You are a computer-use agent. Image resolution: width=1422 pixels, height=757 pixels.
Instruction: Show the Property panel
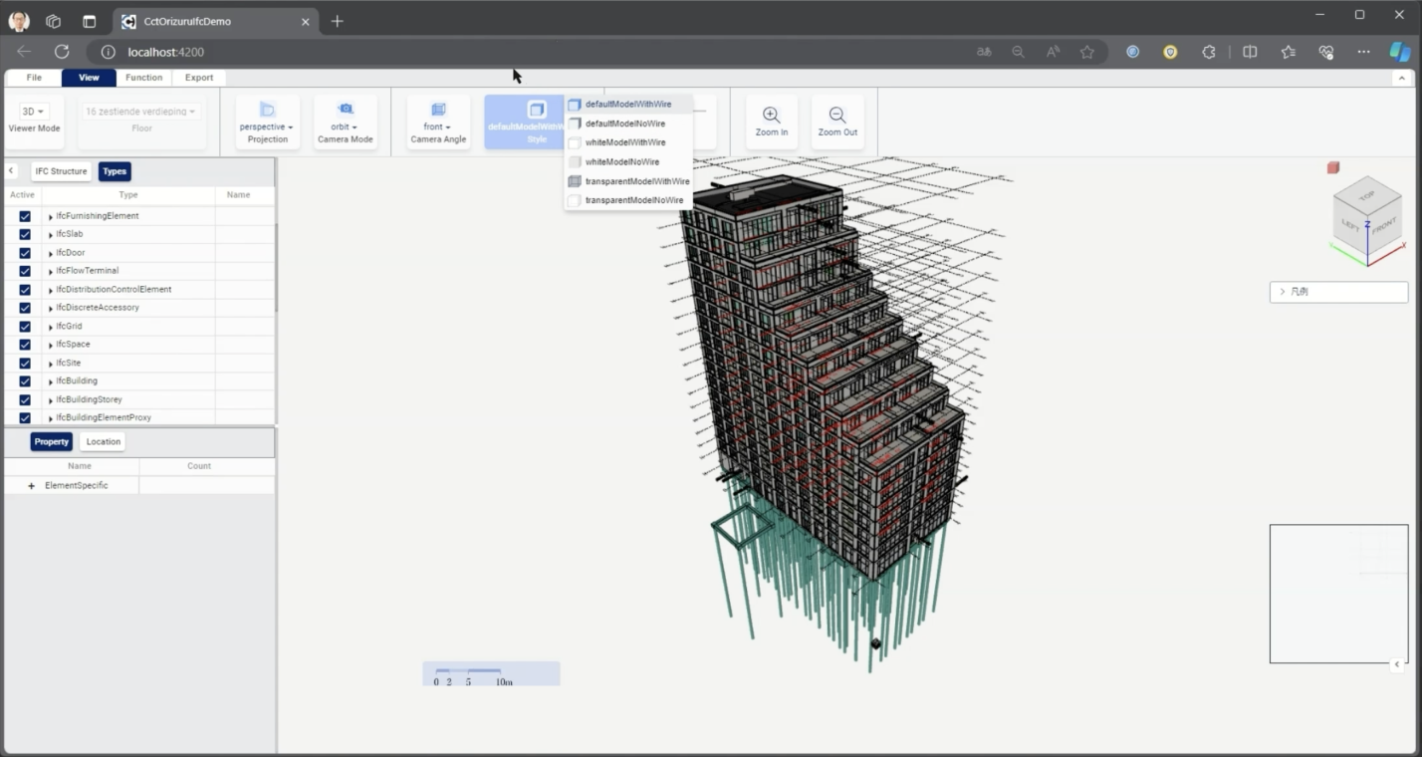51,442
